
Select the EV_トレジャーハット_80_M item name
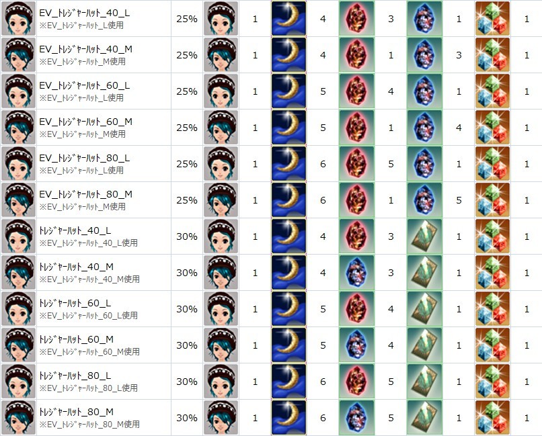85,194
